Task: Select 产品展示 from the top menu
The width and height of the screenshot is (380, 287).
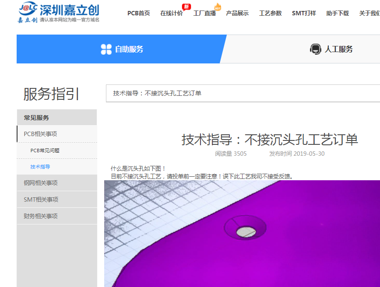Action: 237,13
